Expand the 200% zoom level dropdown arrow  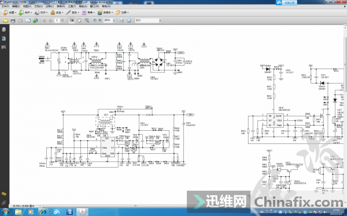pyautogui.click(x=114, y=21)
